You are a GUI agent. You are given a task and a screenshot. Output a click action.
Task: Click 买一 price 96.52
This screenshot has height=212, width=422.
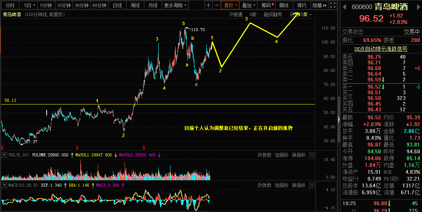click(x=374, y=87)
